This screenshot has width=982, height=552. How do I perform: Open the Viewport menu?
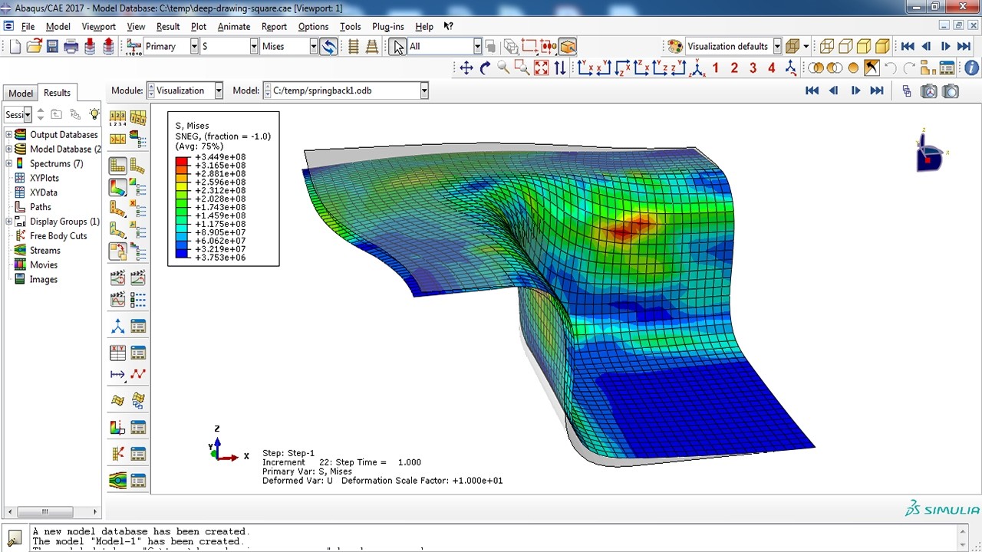coord(98,26)
